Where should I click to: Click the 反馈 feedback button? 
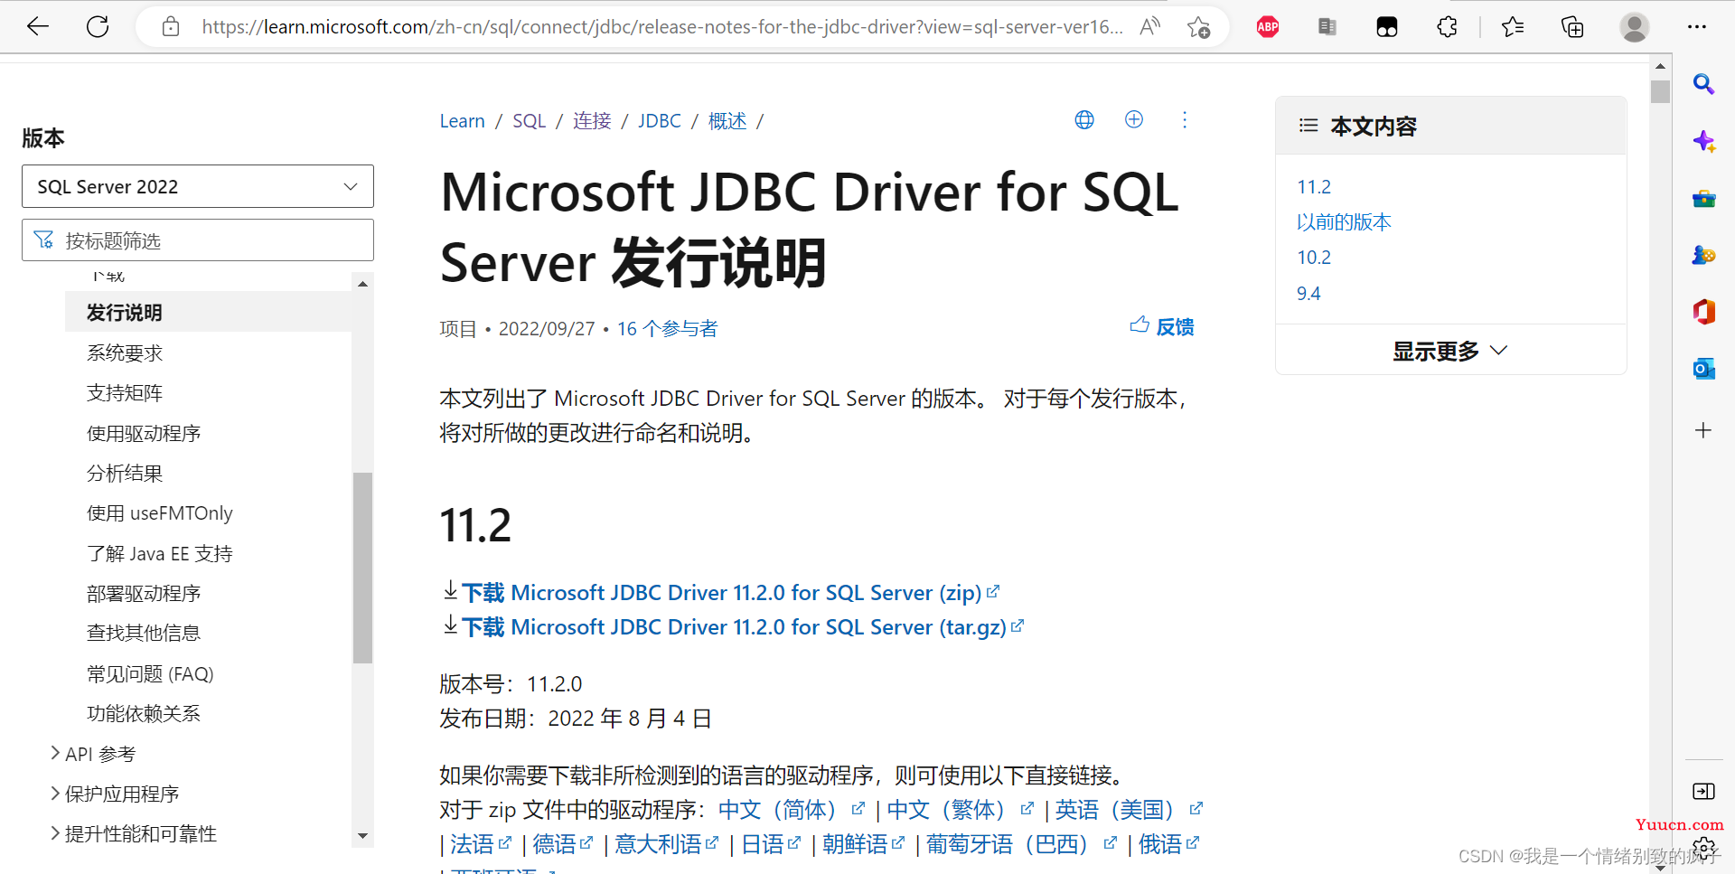[1162, 326]
